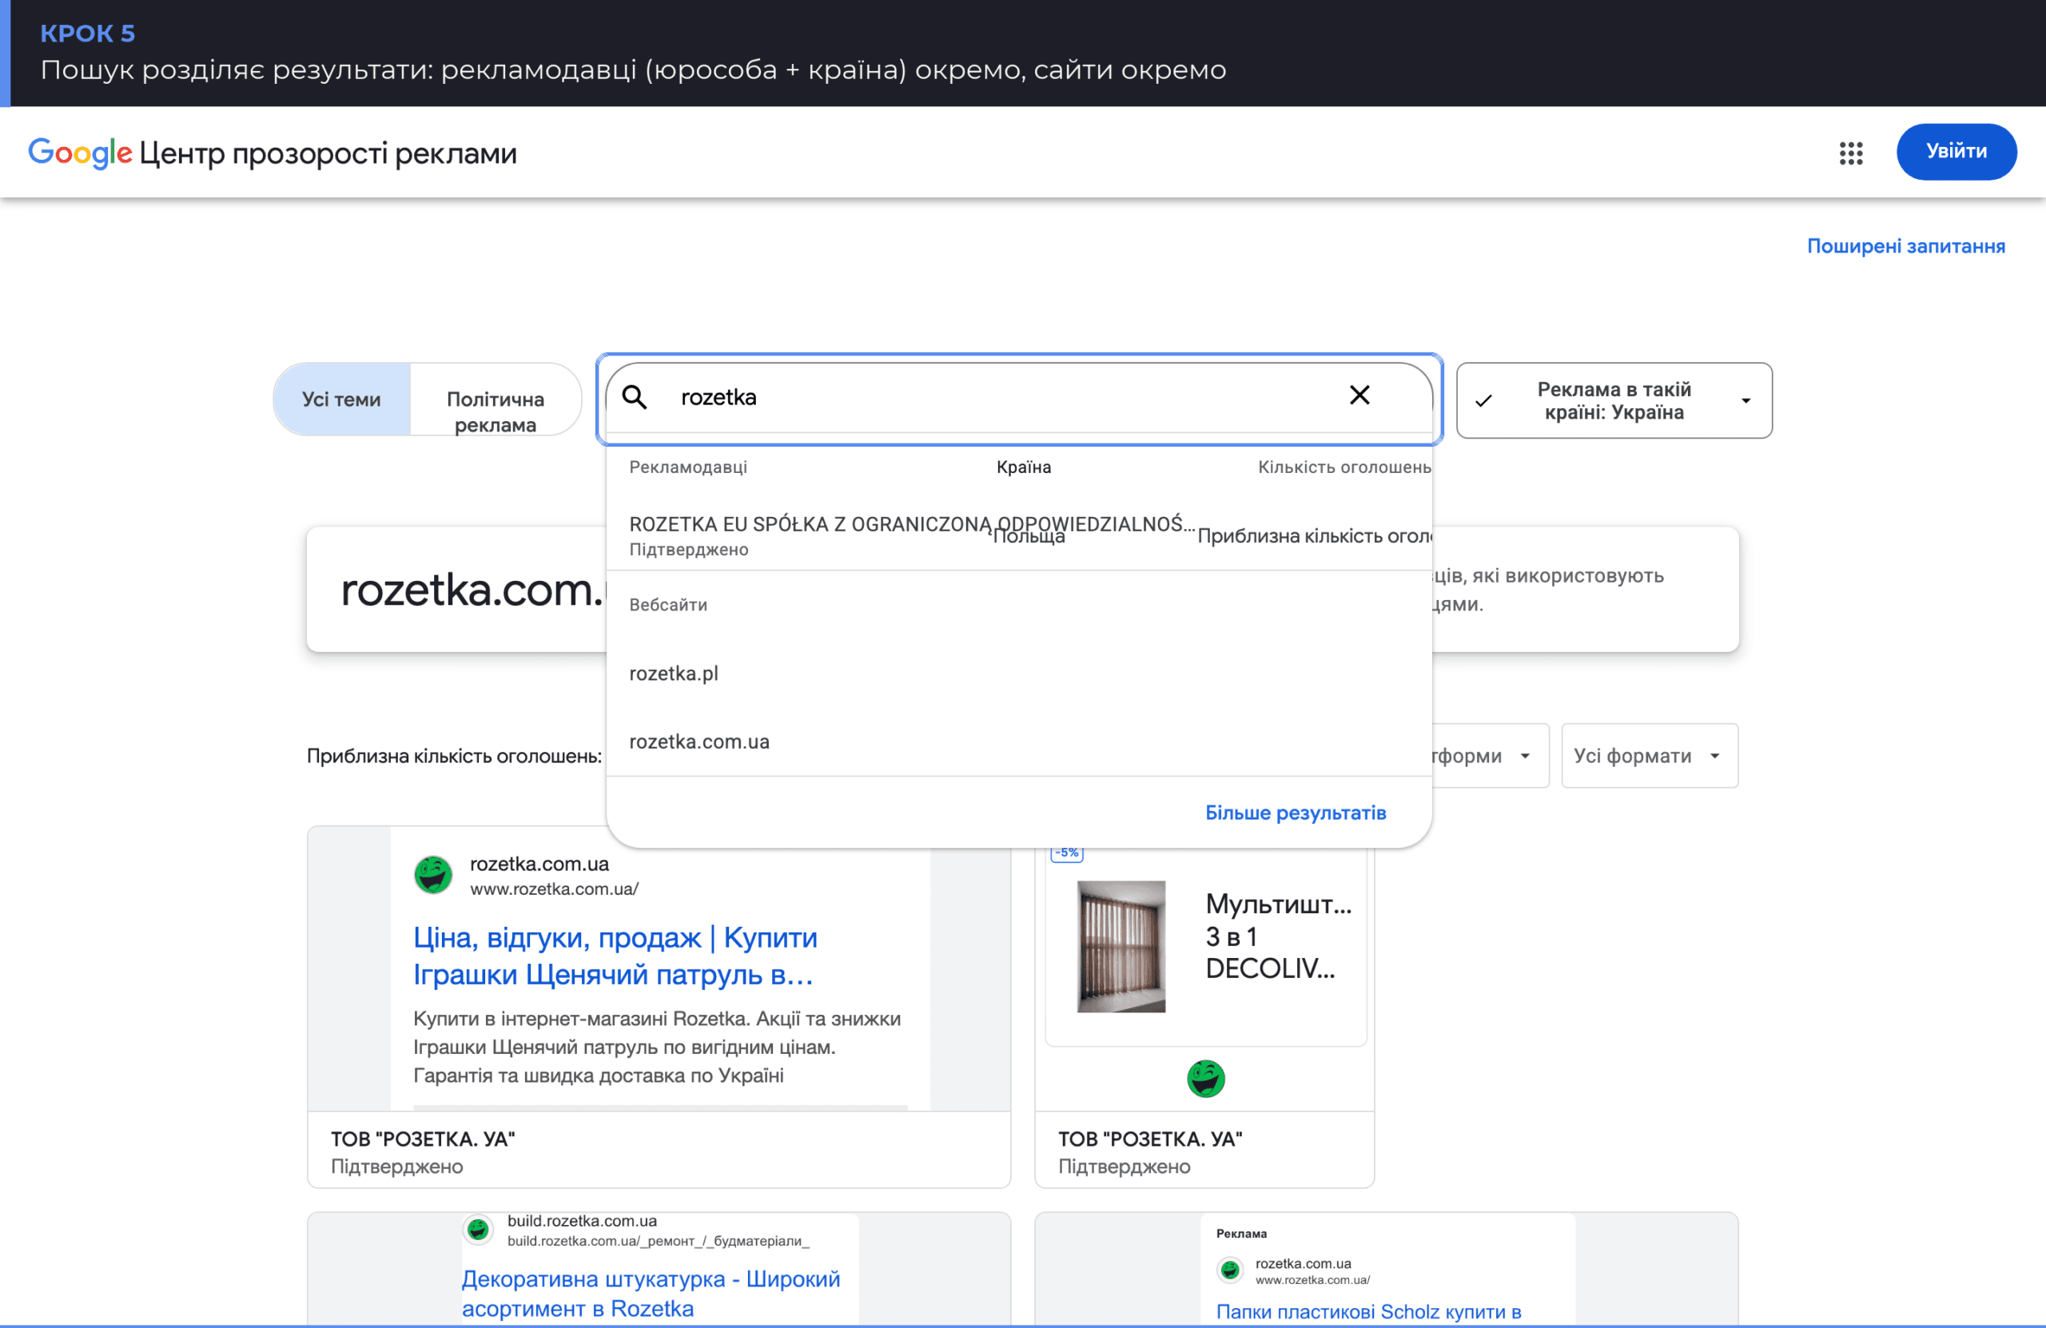The height and width of the screenshot is (1328, 2046).
Task: Click the Rozetka smiley logo in the toy ad
Action: point(433,875)
